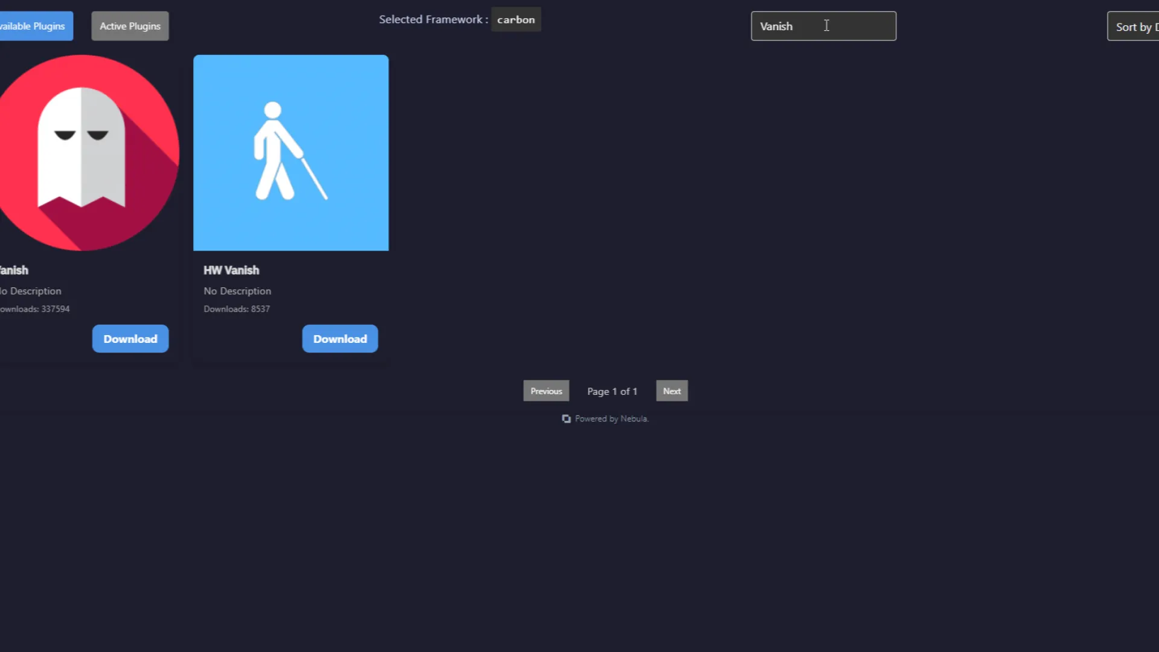Expand the Sort by dropdown
Image resolution: width=1159 pixels, height=652 pixels.
tap(1135, 27)
